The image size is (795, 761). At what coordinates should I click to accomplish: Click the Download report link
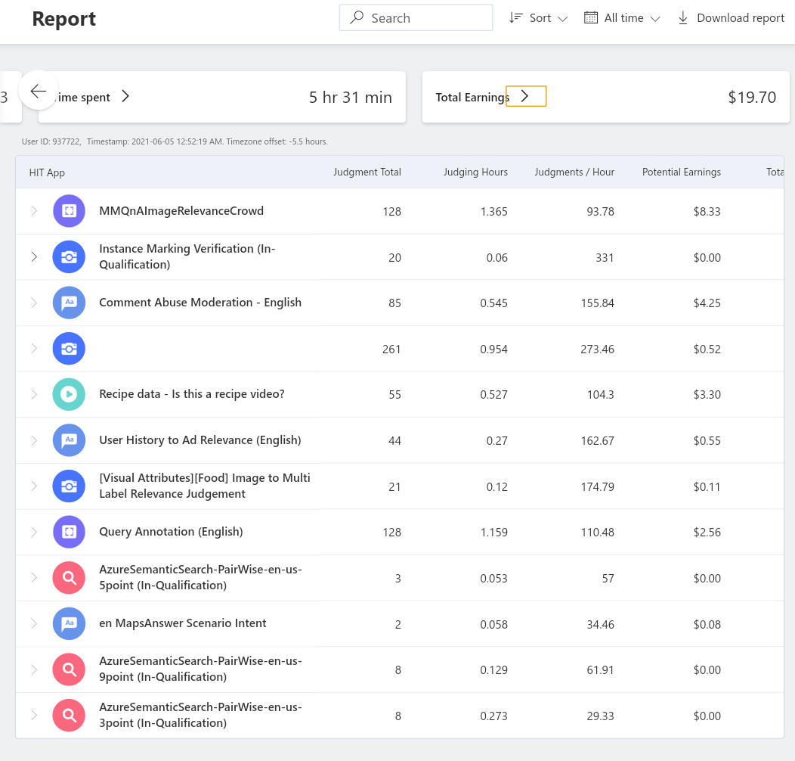pyautogui.click(x=731, y=17)
